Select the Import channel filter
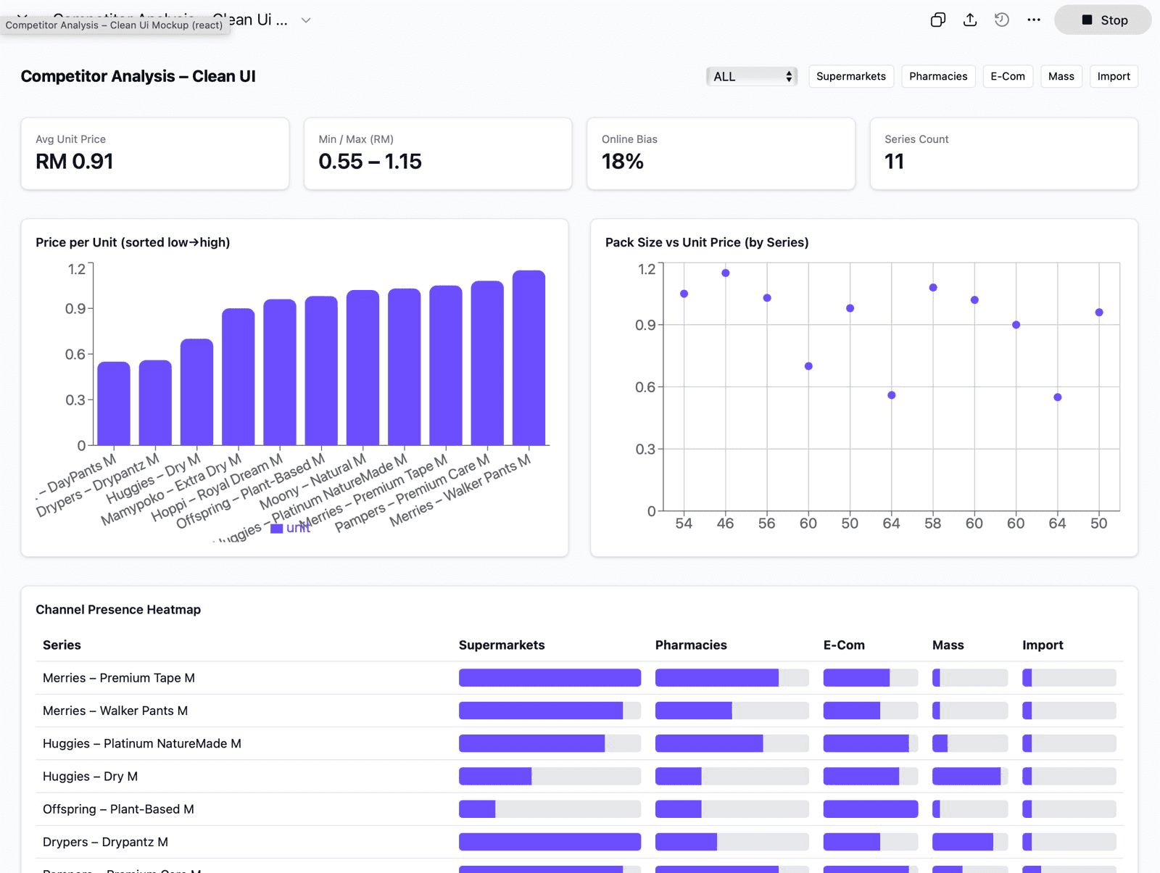This screenshot has height=873, width=1160. pos(1113,76)
